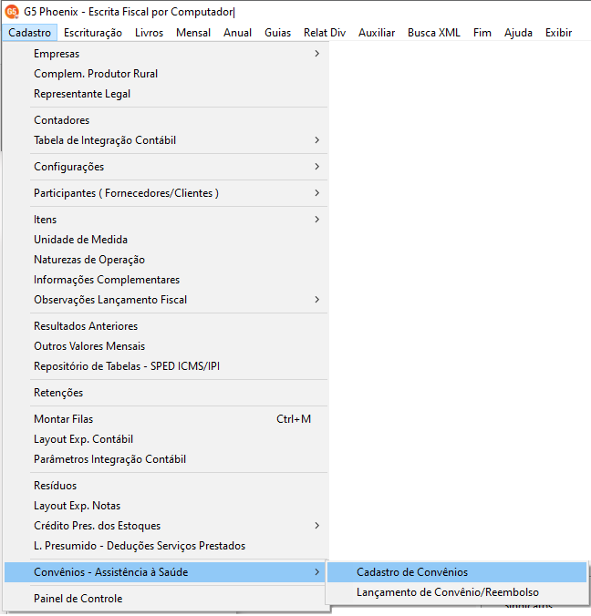Expand the Itens submenu
Screen dimensions: 591x616
(166, 220)
